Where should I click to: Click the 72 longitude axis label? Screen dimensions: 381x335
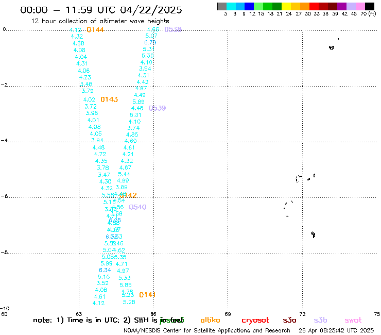302,314
